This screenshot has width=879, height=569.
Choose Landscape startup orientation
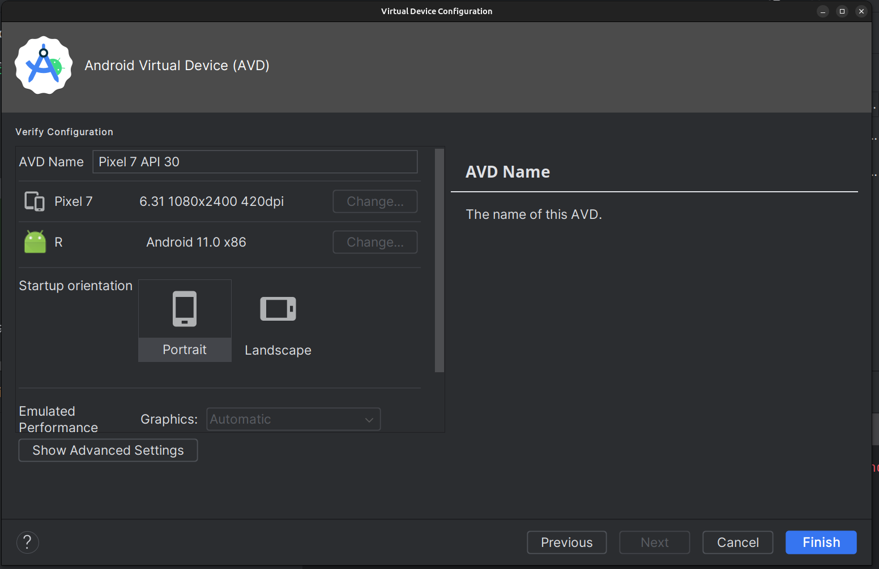point(278,321)
